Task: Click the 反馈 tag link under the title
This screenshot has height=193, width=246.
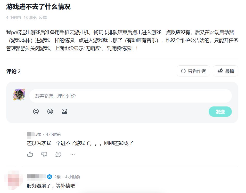Action: point(43,18)
